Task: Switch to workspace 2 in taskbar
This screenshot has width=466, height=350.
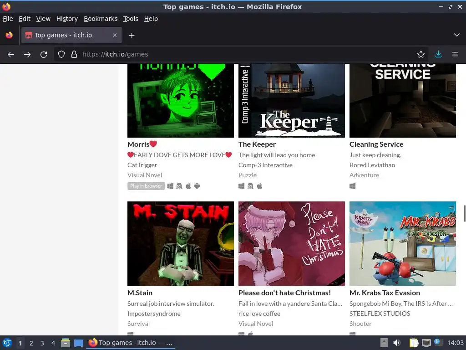Action: 31,343
